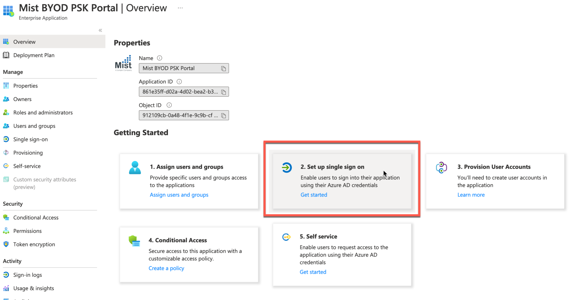The image size is (573, 300).
Task: Click Get started under Set up single sign on
Action: point(314,195)
